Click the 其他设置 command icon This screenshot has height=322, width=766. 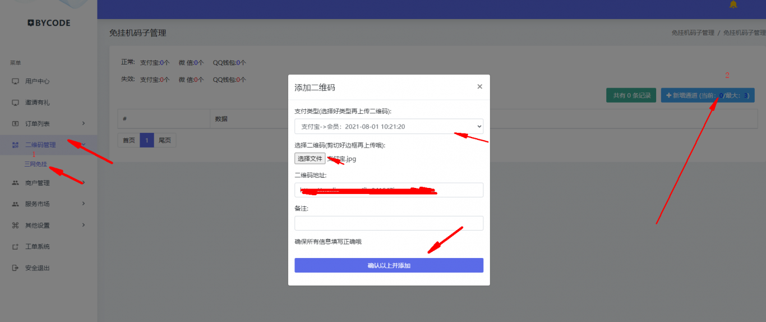click(x=15, y=226)
